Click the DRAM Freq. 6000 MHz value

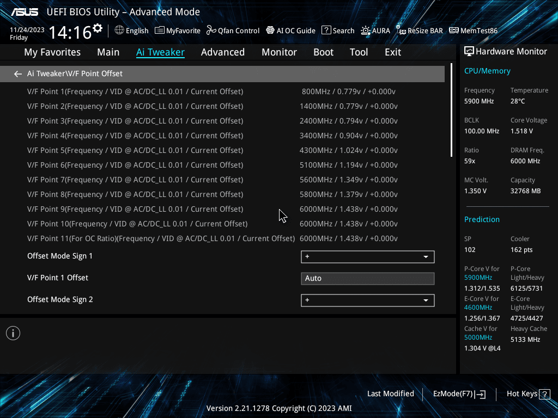point(525,161)
